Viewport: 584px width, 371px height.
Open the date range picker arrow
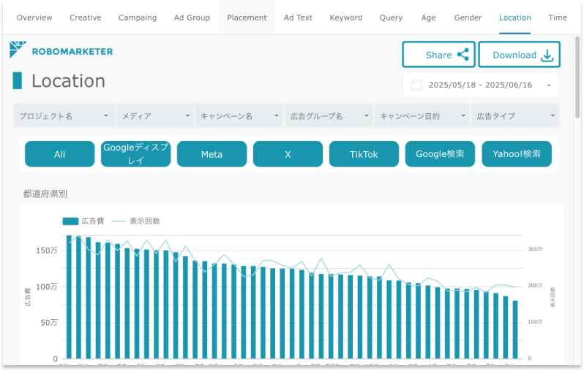tap(549, 85)
